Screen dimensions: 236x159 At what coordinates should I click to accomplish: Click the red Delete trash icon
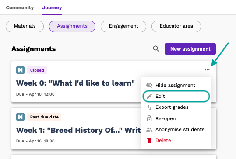pos(149,141)
